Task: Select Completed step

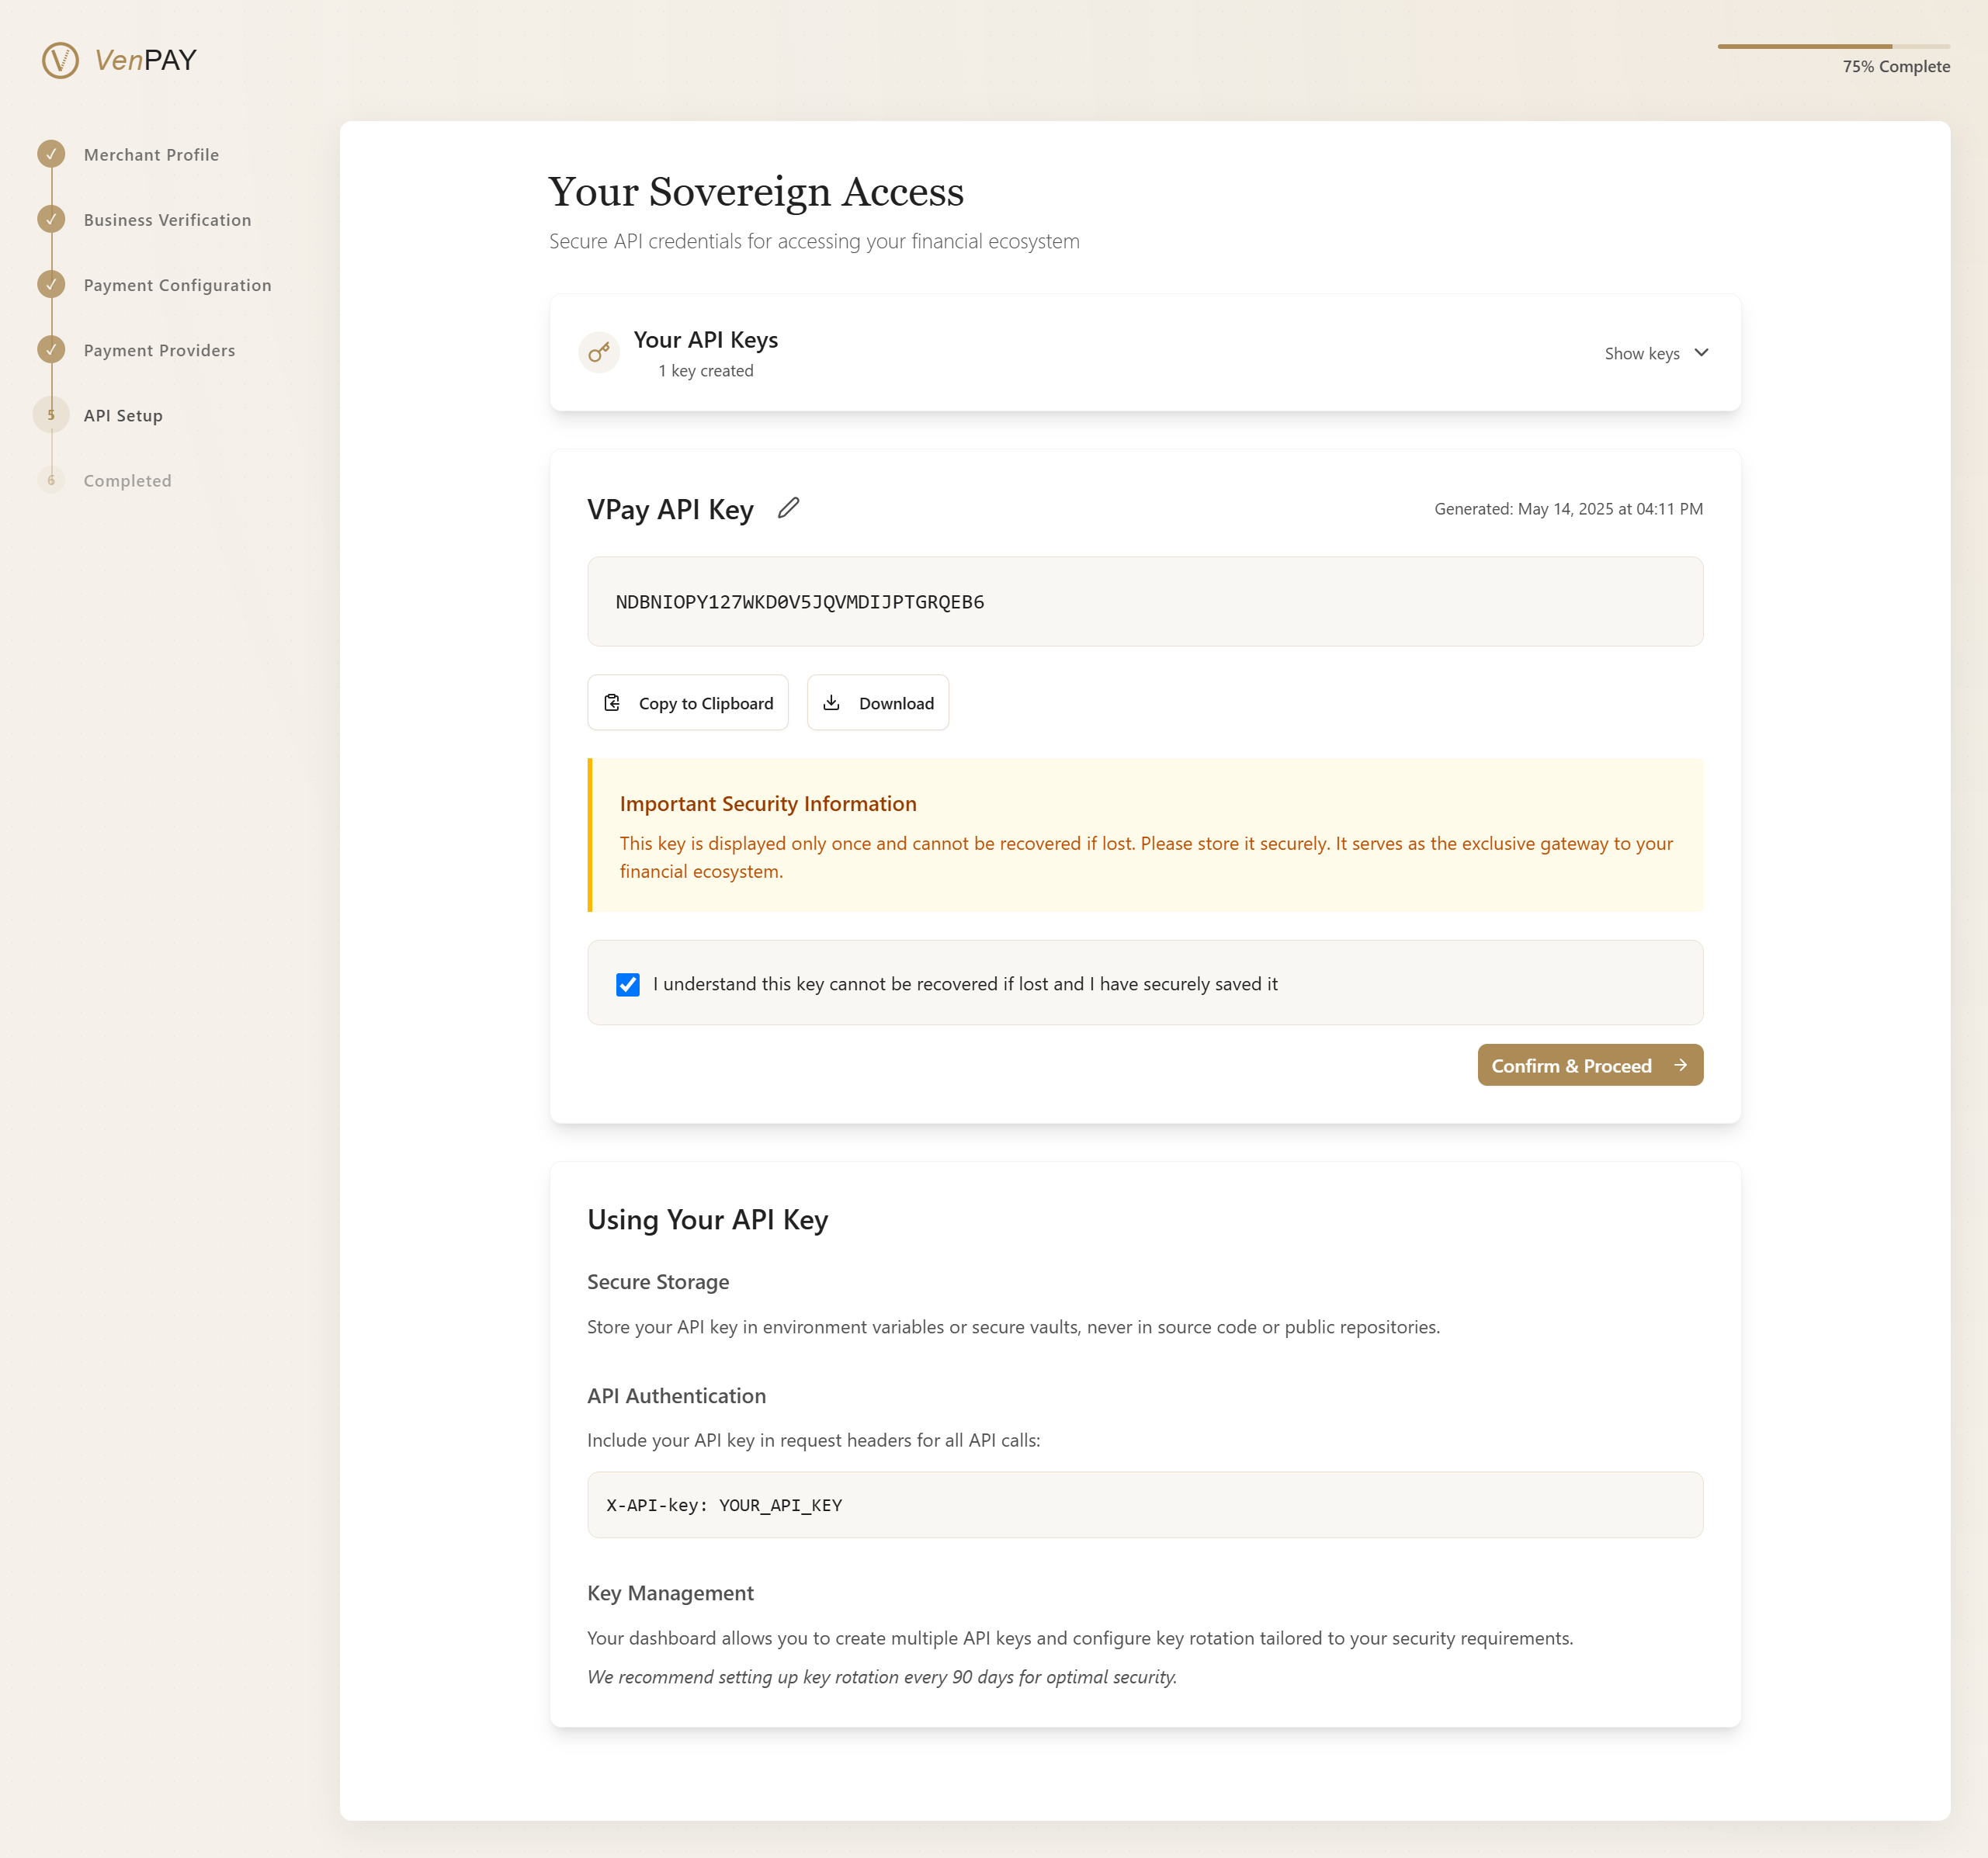Action: tap(127, 480)
